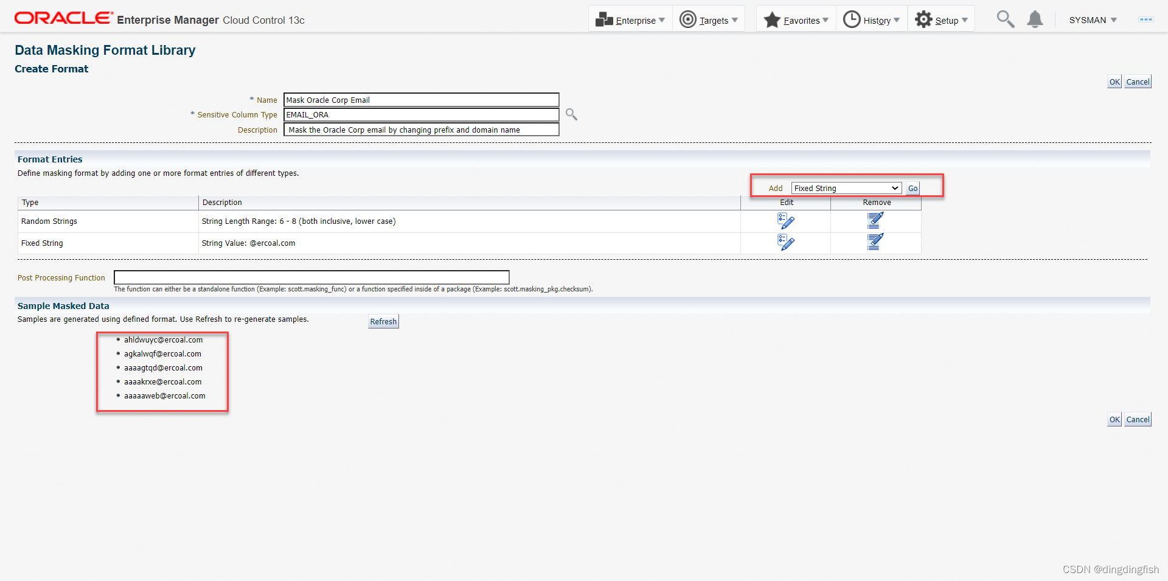This screenshot has width=1168, height=581.
Task: Open the Add format type dropdown
Action: [x=846, y=188]
